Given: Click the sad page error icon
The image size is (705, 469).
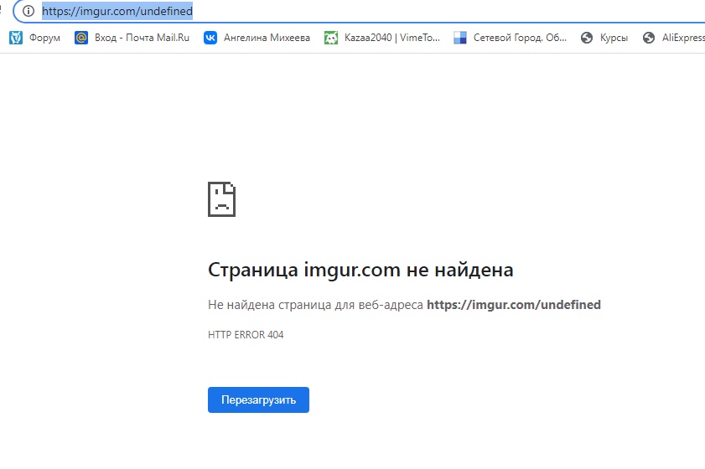Looking at the screenshot, I should click(222, 199).
